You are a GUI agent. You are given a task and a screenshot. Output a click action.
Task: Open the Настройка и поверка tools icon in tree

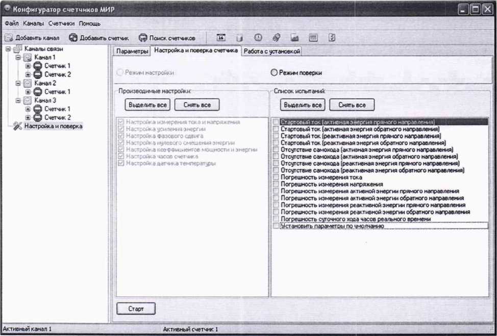coord(18,126)
